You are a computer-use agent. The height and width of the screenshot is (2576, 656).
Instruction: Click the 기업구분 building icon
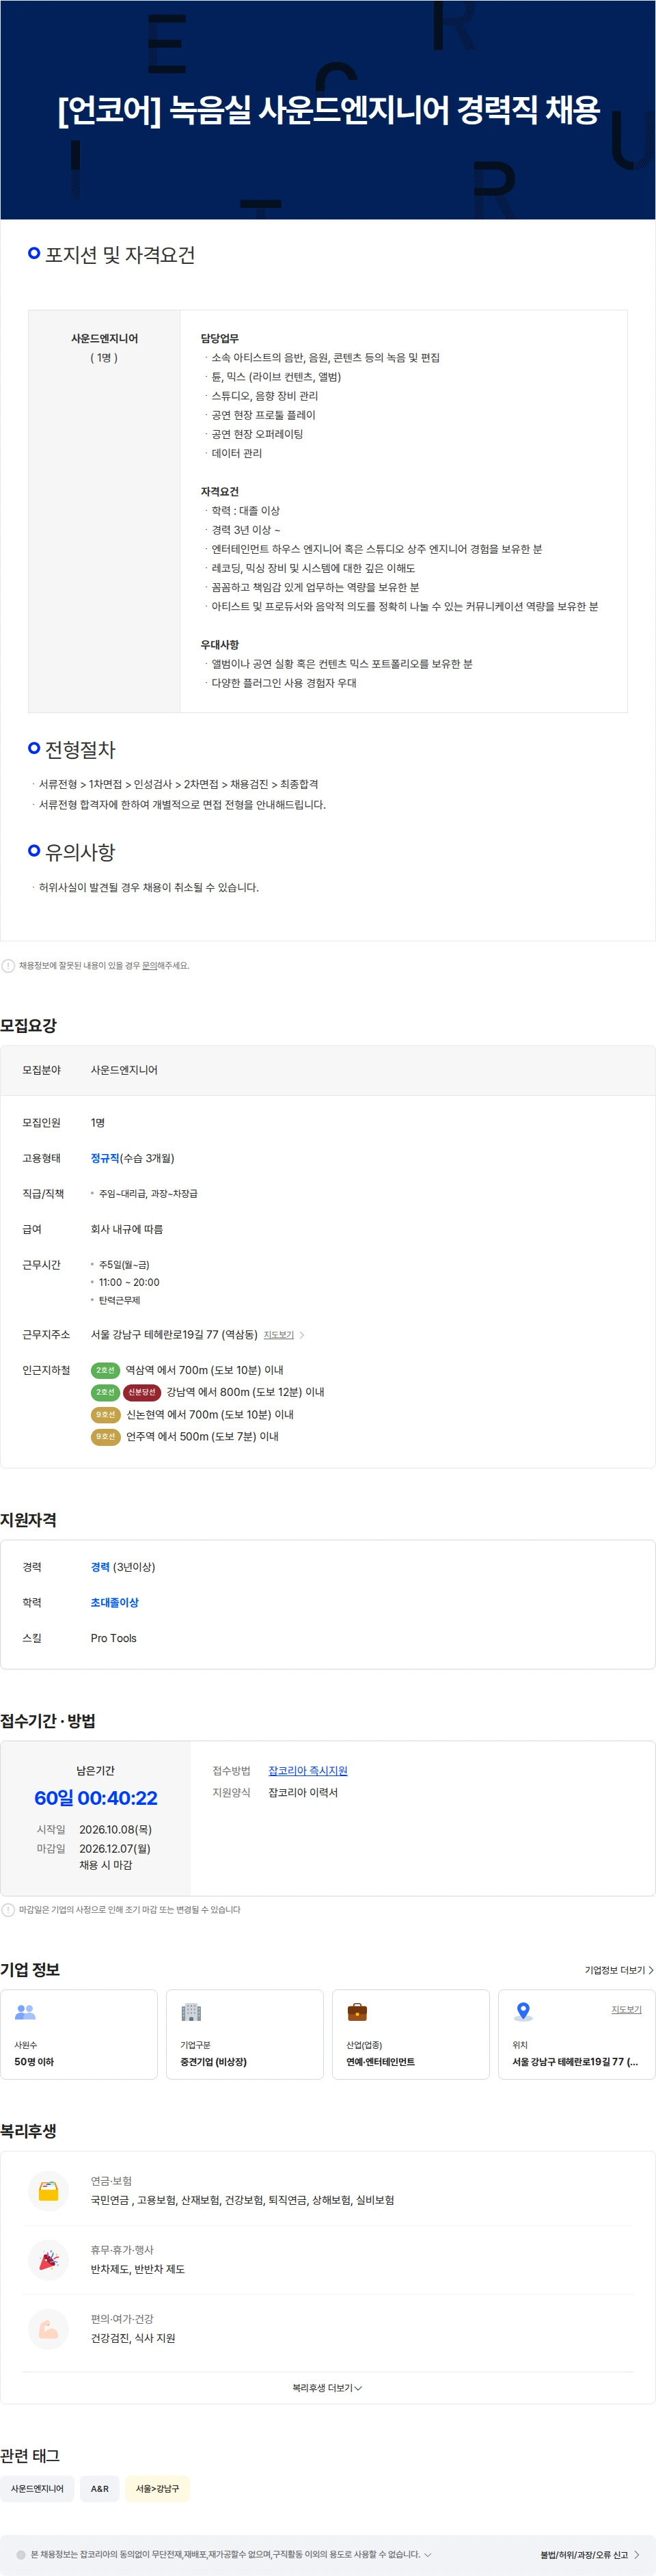191,2011
